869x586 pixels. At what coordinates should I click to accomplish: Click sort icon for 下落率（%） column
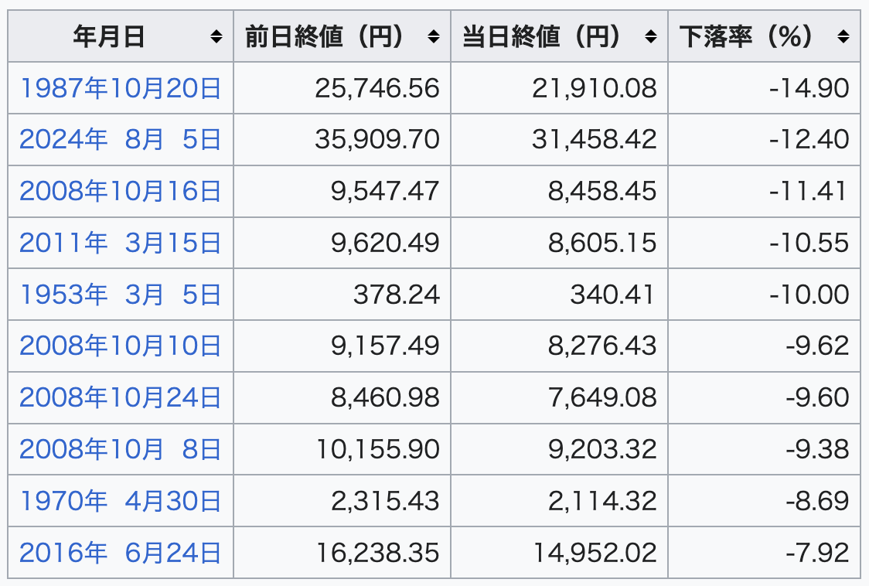point(843,36)
